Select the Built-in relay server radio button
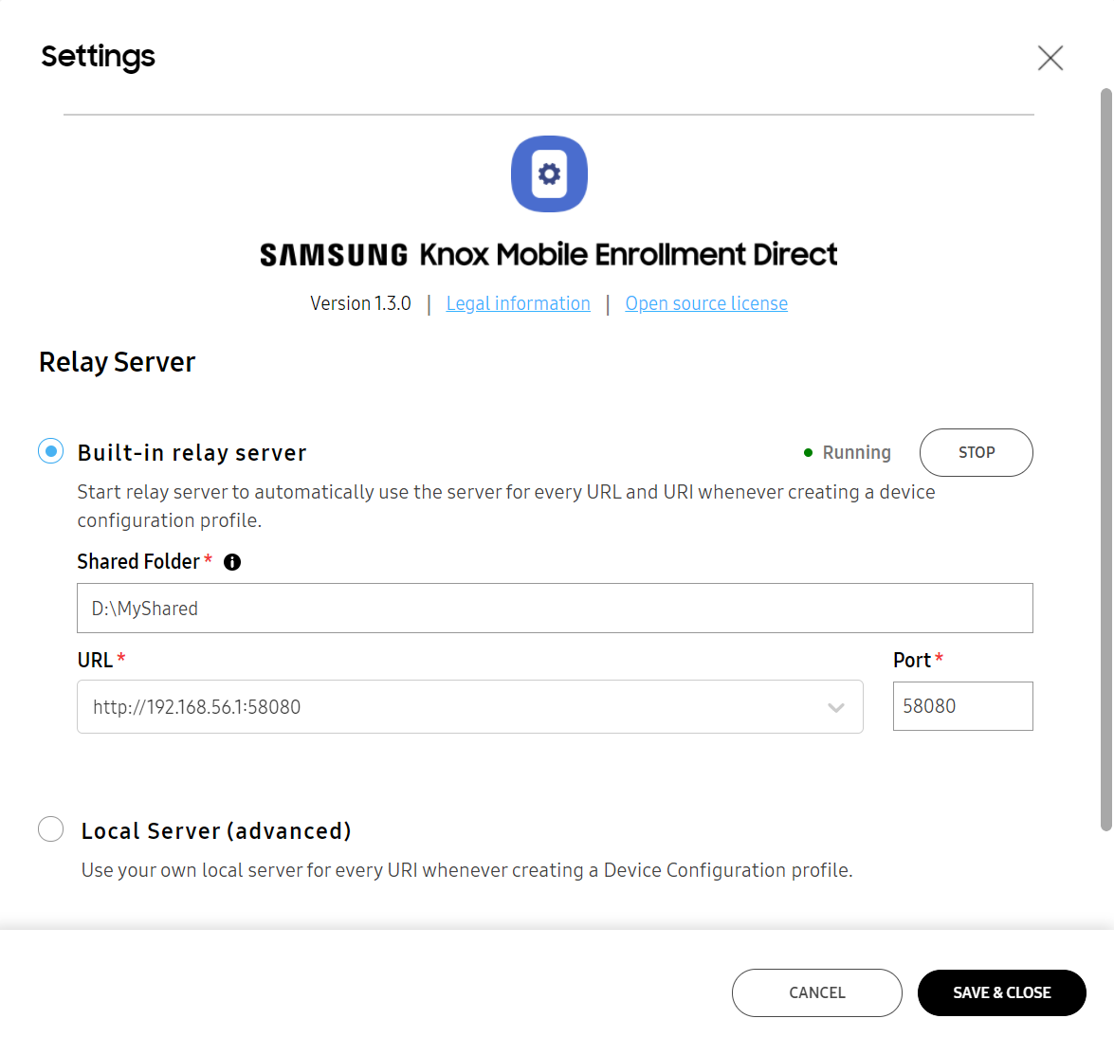 50,451
